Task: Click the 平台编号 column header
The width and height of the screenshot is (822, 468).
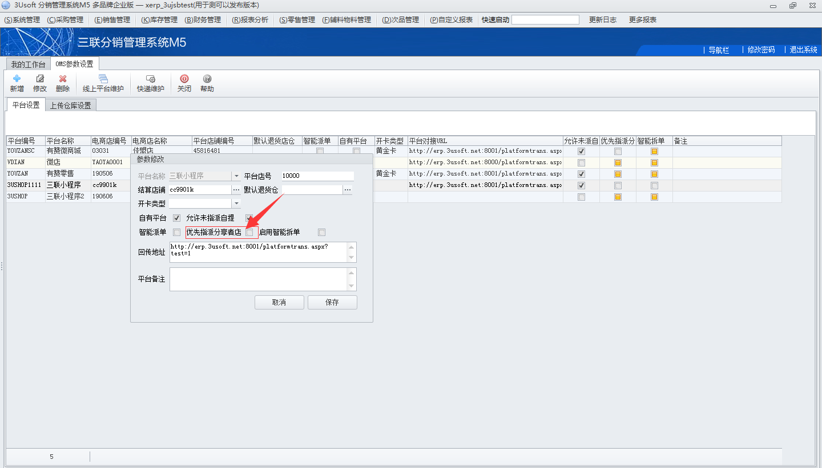Action: point(26,141)
